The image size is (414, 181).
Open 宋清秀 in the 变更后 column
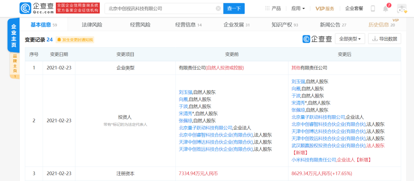298,103
